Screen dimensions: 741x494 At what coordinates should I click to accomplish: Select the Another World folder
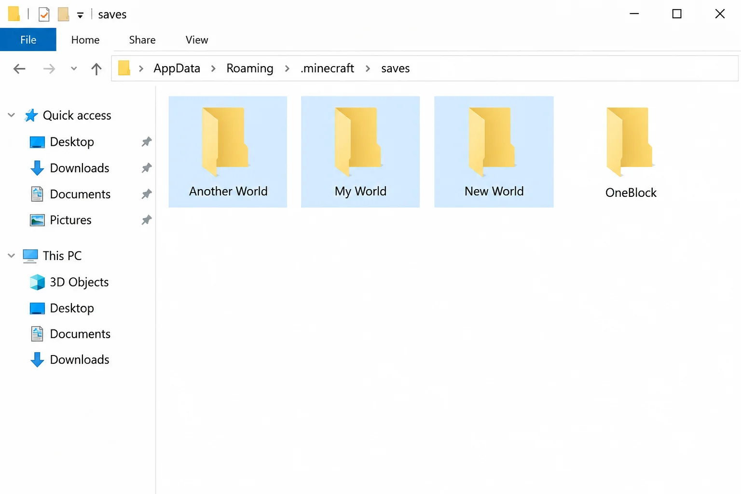click(x=228, y=152)
